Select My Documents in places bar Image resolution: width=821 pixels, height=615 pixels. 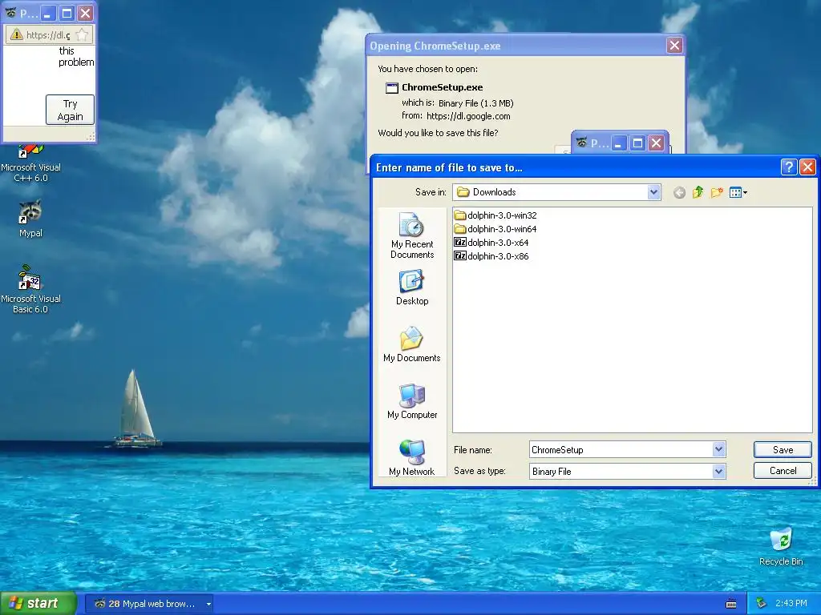(x=412, y=344)
